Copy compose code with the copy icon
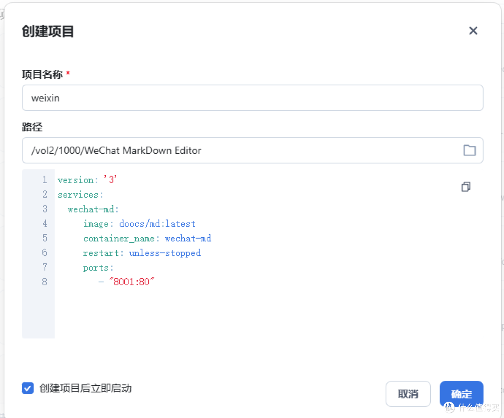The image size is (504, 418). (466, 186)
